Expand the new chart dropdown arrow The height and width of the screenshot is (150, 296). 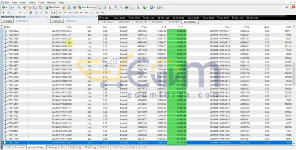(x=6, y=7)
